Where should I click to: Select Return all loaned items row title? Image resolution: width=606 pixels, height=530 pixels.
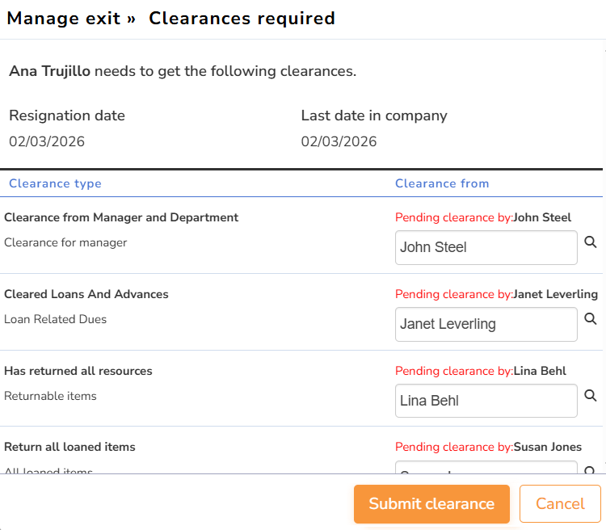coord(69,447)
